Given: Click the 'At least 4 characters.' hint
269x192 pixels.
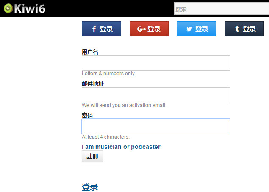Looking at the screenshot, I should pos(105,137).
